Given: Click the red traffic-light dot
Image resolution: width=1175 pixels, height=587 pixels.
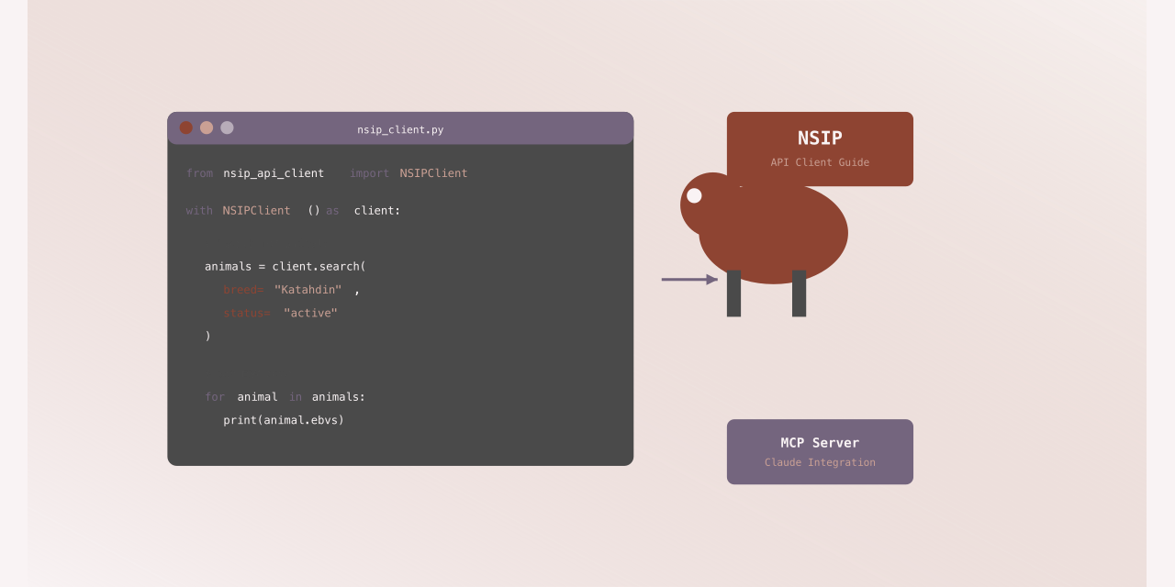Looking at the screenshot, I should click(185, 127).
